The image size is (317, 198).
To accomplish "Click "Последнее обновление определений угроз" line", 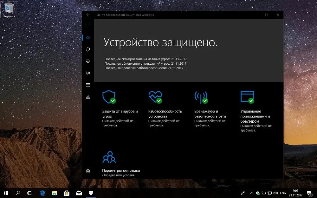I will tap(146, 63).
